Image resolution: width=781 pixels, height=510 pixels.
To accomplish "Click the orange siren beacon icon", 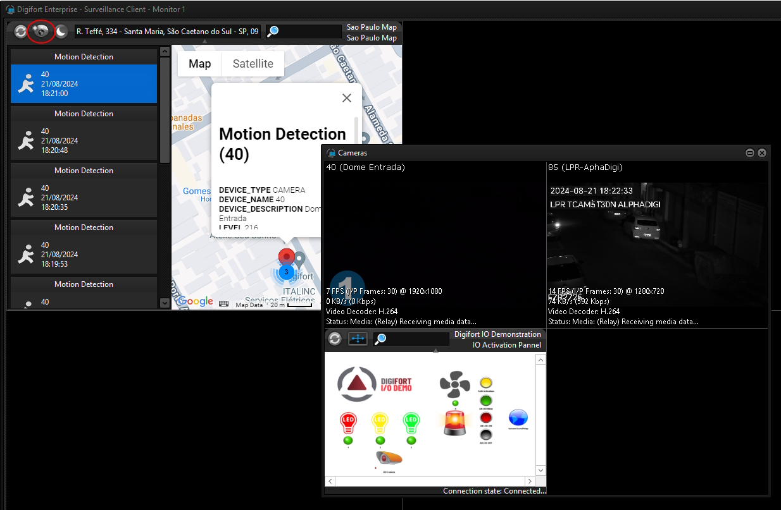I will coord(454,422).
